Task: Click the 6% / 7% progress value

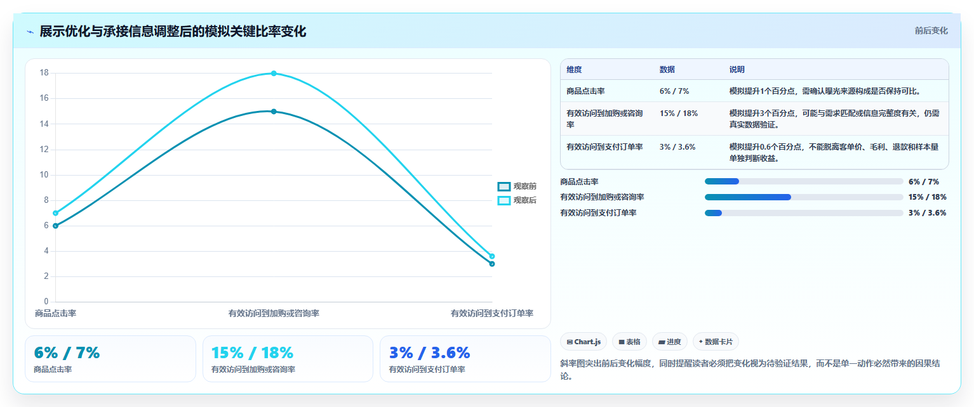Action: click(x=924, y=181)
